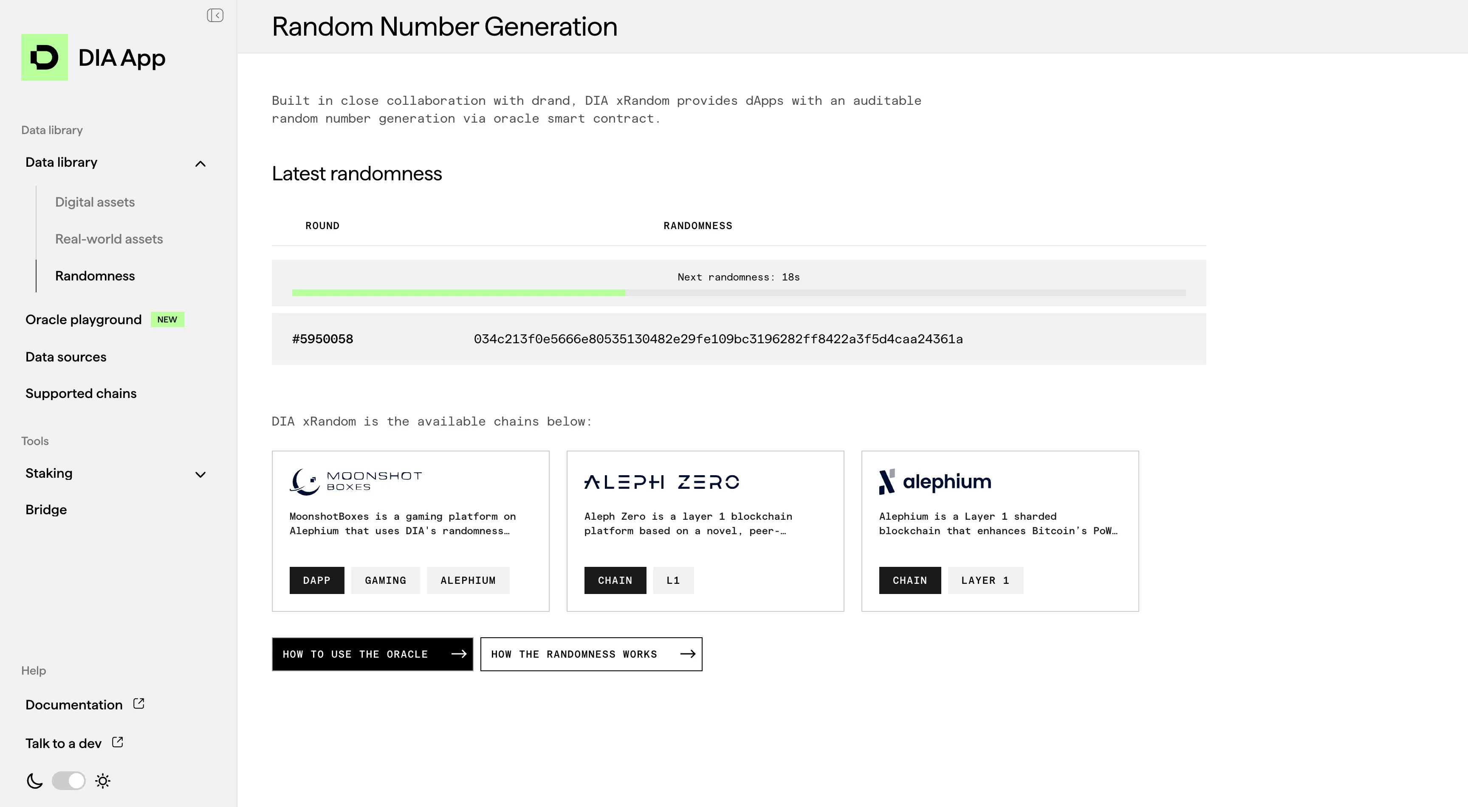
Task: Click the sun light mode icon
Action: pyautogui.click(x=102, y=781)
